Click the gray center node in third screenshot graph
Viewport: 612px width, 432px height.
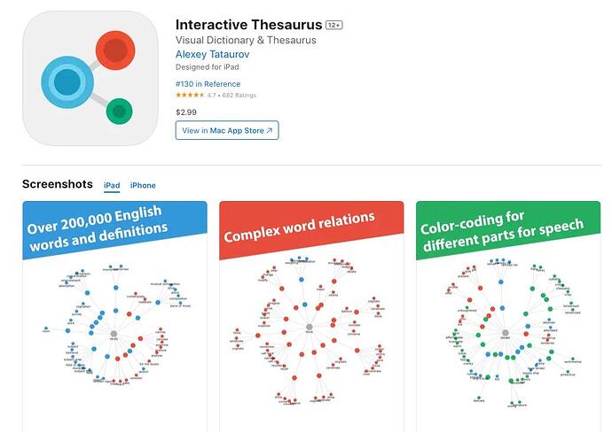(506, 330)
